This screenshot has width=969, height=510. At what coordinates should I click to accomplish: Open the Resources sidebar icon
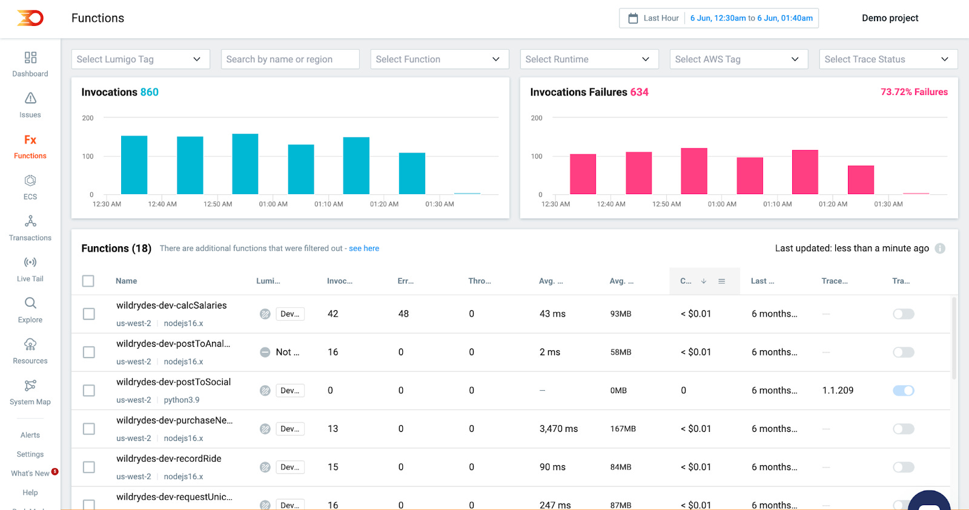click(x=30, y=344)
